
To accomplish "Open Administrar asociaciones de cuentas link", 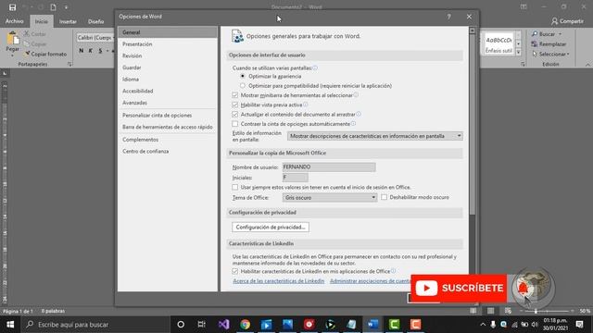I will pyautogui.click(x=371, y=281).
